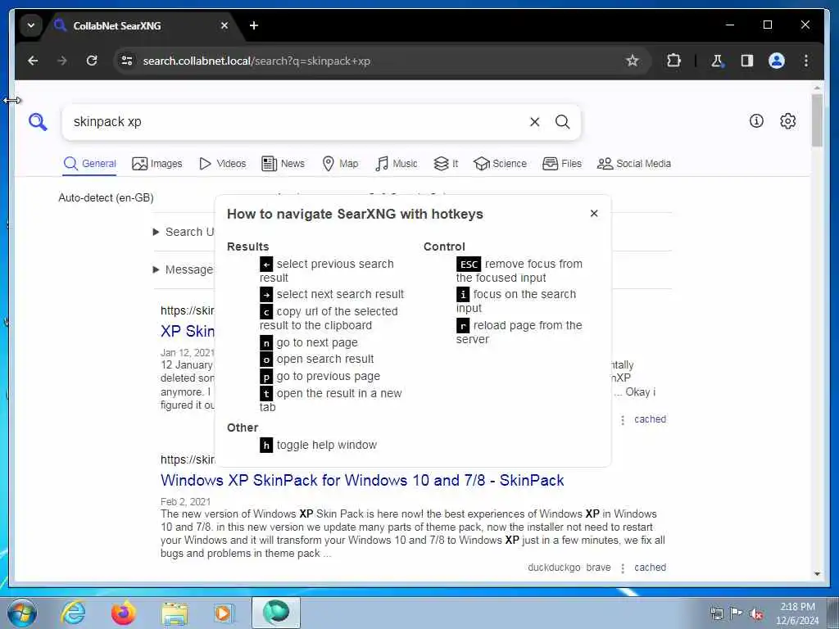
Task: Open the browser profile avatar
Action: click(x=777, y=61)
